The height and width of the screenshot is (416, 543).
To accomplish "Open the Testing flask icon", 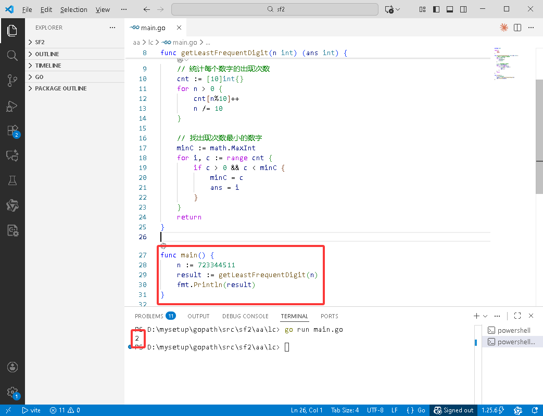I will tap(12, 180).
